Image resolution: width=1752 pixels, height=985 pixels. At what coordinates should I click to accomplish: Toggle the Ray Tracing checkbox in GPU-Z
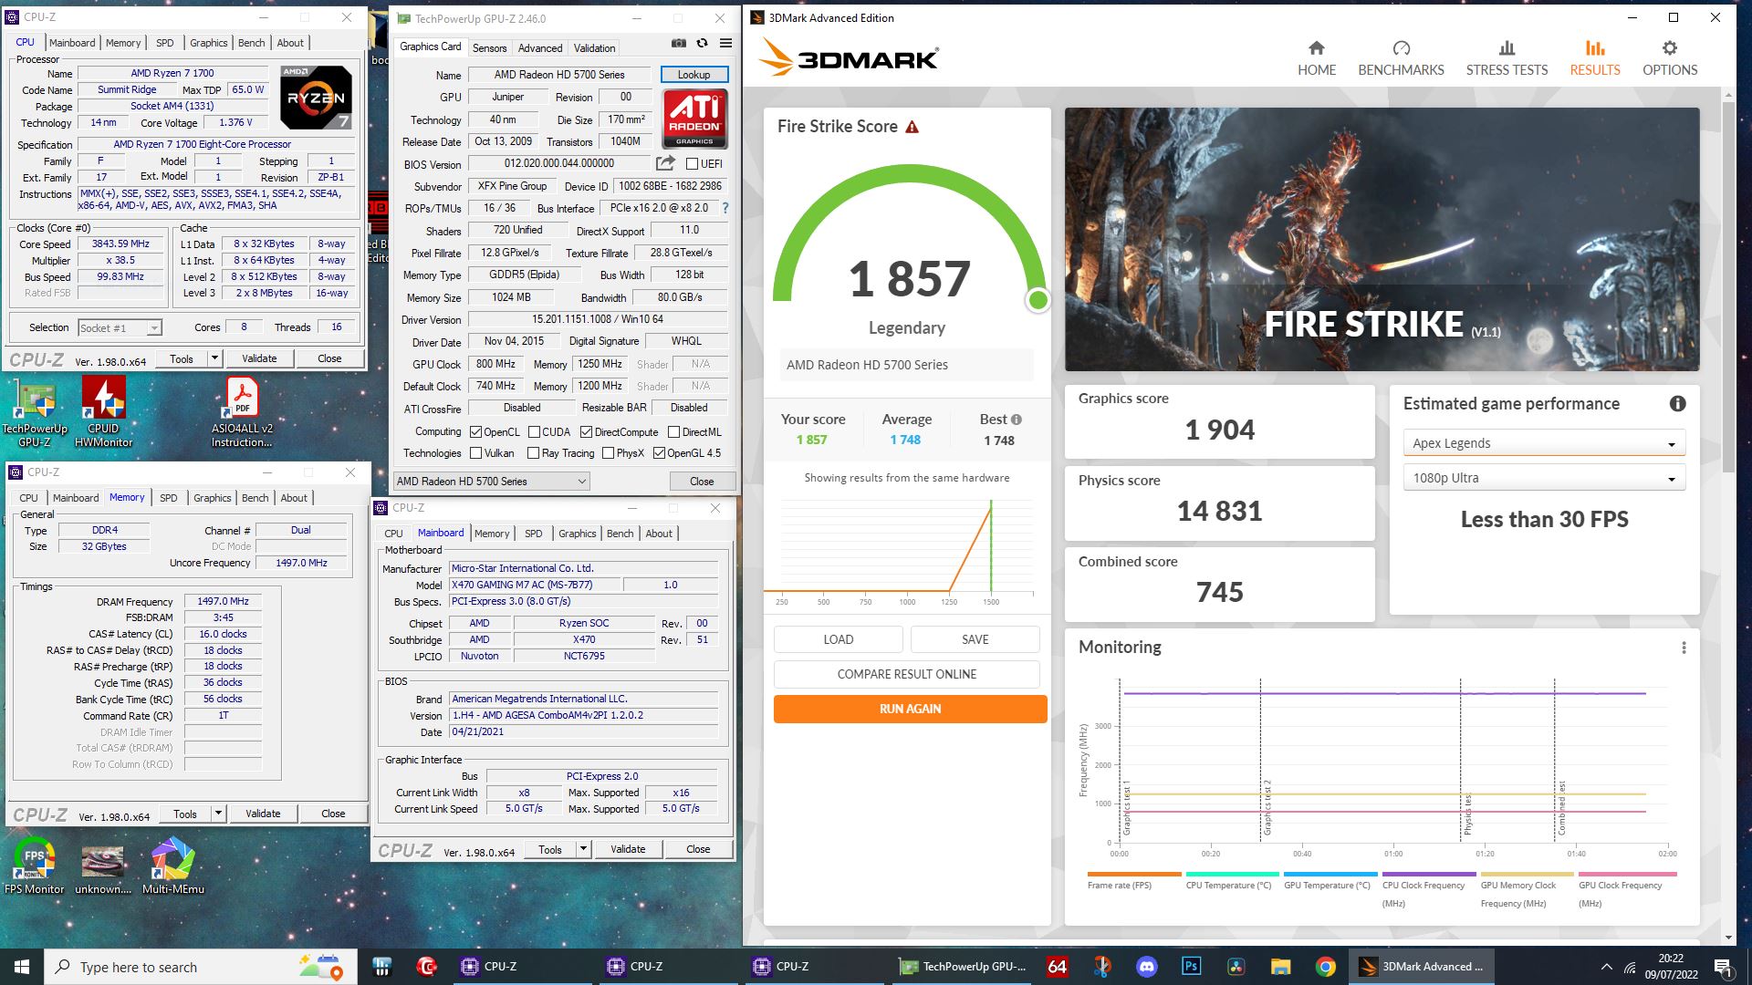[x=533, y=453]
